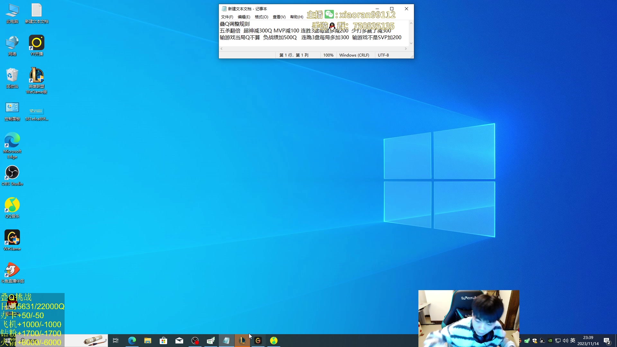Select the YY开播 desktop shortcut
The width and height of the screenshot is (617, 347).
point(37,46)
